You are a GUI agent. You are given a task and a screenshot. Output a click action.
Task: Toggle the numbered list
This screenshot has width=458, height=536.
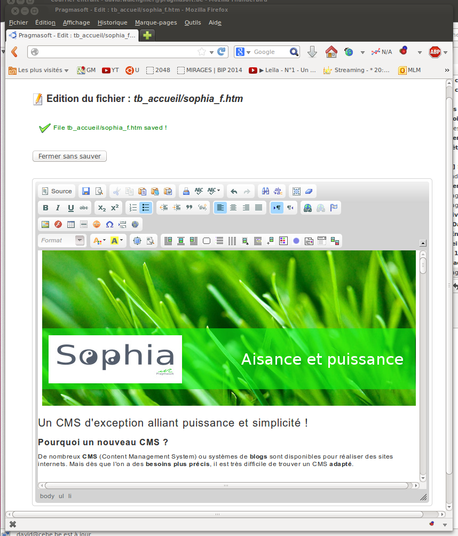click(133, 208)
